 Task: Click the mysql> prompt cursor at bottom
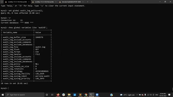[x=8, y=88]
